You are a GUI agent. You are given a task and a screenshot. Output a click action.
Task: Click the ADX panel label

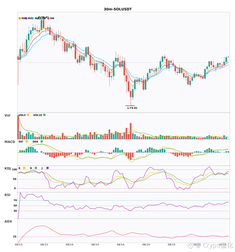point(8,221)
